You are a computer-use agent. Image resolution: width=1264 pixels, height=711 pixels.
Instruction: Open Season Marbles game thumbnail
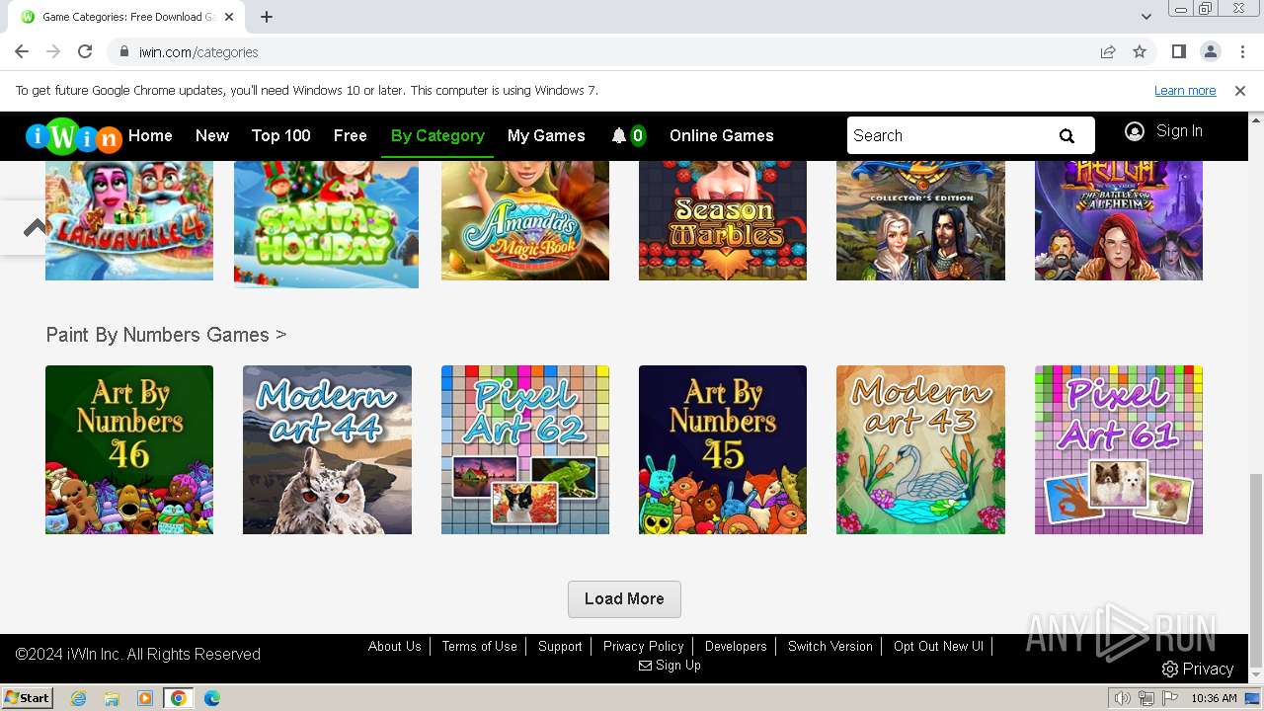[x=723, y=221]
